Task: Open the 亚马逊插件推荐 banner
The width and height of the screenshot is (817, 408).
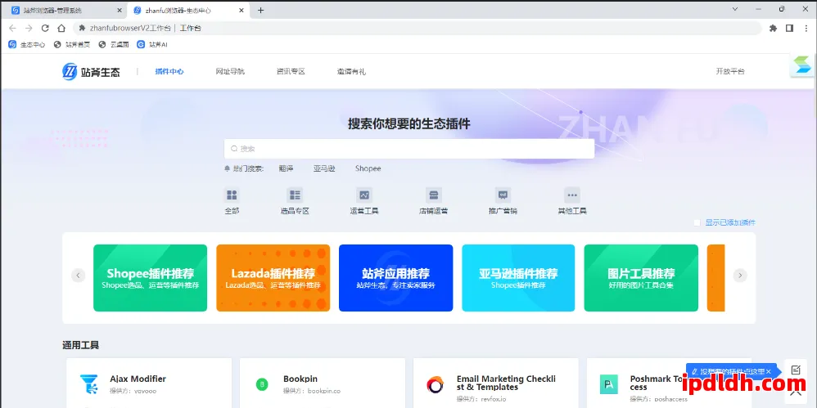Action: pyautogui.click(x=518, y=278)
